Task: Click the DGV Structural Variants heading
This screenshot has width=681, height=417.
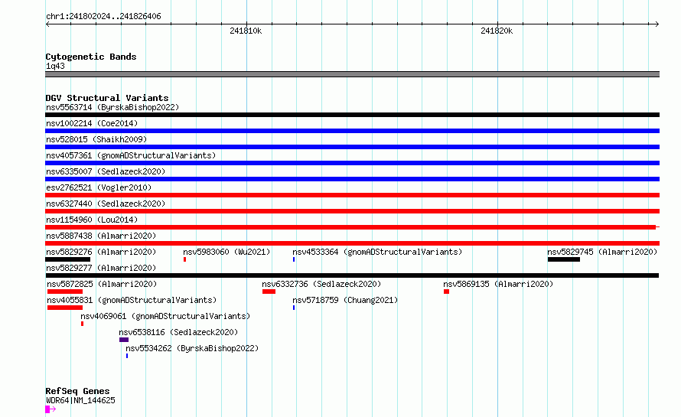Action: [x=107, y=98]
